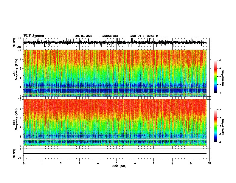The image size is (236, 183).
Task: Click the time axis tick label '8'
Action: click(x=172, y=163)
